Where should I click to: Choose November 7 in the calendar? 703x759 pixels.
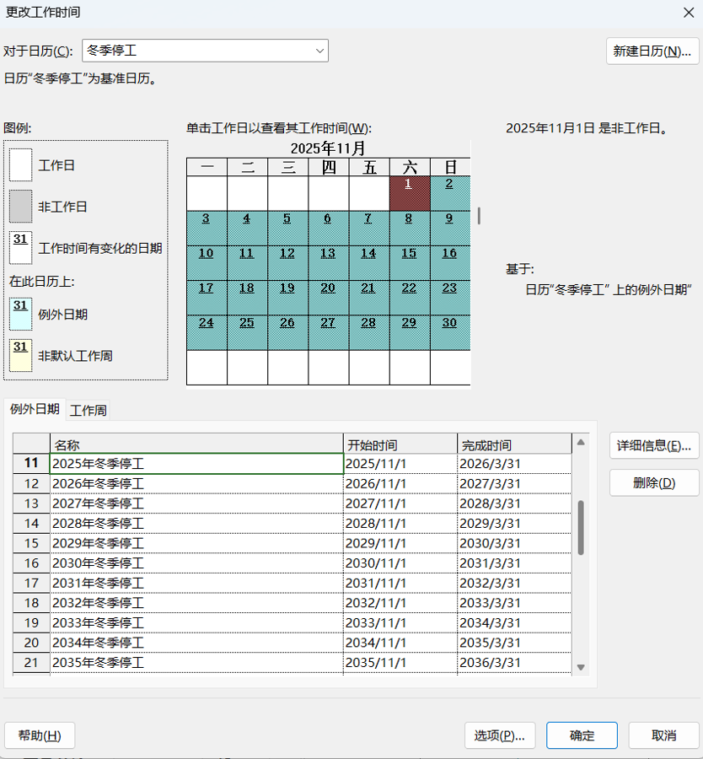pyautogui.click(x=368, y=228)
